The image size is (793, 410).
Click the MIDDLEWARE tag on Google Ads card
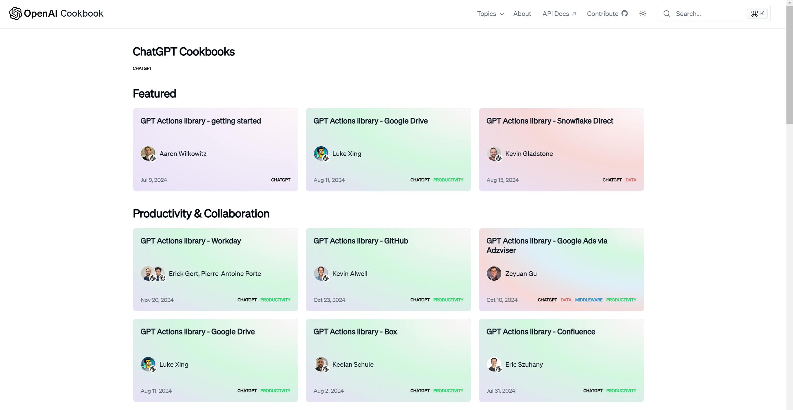pyautogui.click(x=588, y=300)
